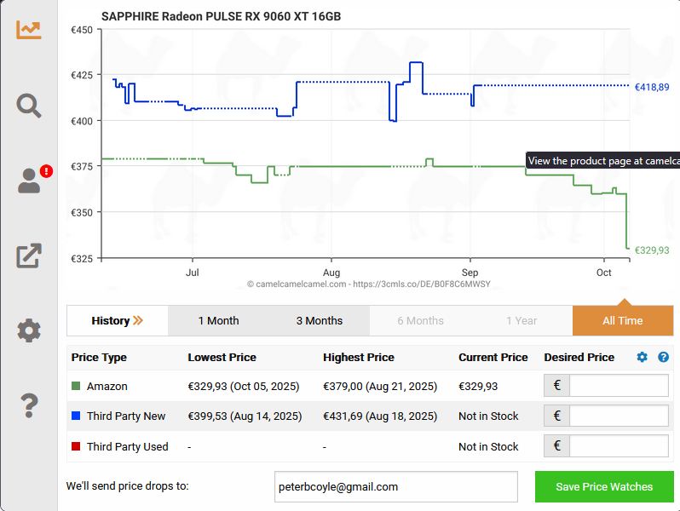Click the Price Type column header
Screen dimensions: 680x511
click(x=99, y=357)
